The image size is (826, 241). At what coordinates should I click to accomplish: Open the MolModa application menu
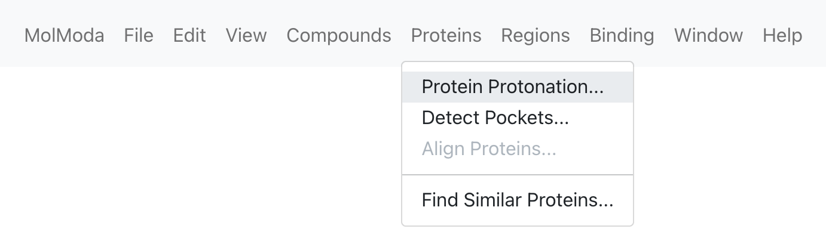(x=64, y=35)
